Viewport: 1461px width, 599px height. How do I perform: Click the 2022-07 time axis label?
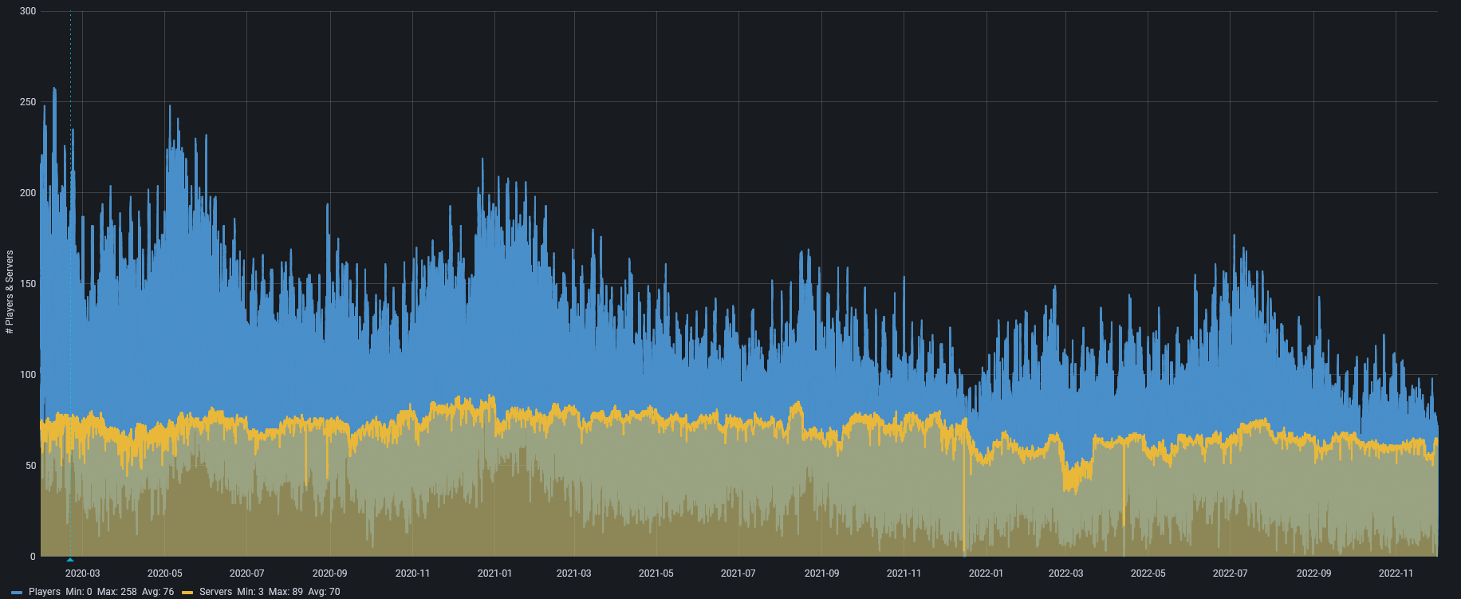[1231, 573]
